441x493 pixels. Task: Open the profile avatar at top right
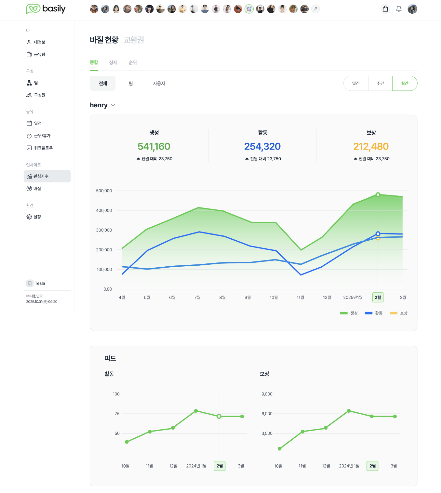point(412,9)
